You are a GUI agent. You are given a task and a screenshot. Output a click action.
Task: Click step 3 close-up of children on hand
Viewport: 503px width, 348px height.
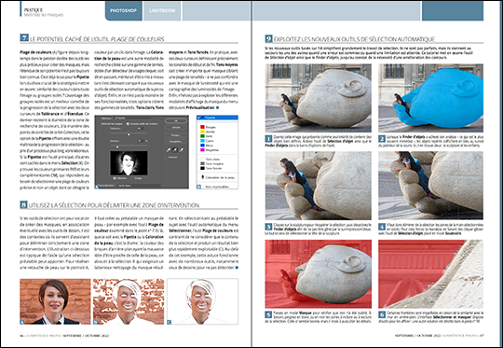(x=319, y=186)
